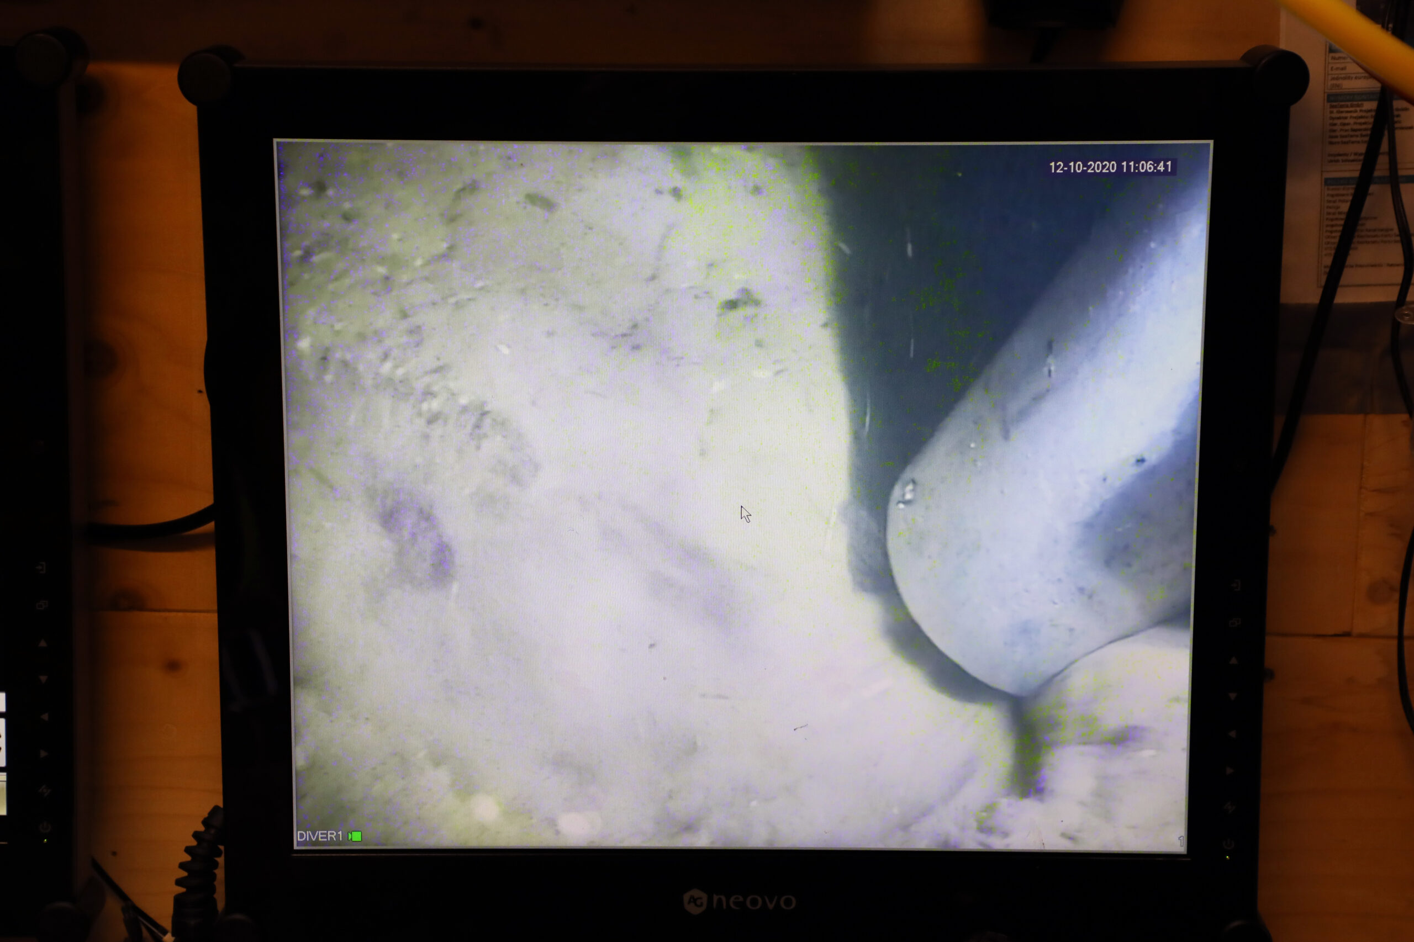Viewport: 1414px width, 942px height.
Task: Click the AG Neovo logo below the screen
Action: coord(739,901)
